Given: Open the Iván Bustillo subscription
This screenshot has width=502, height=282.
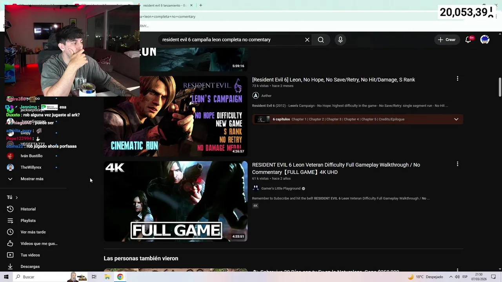Looking at the screenshot, I should pyautogui.click(x=31, y=156).
